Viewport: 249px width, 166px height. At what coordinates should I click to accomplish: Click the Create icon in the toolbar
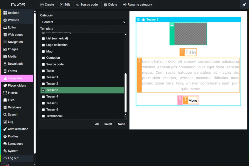[42, 4]
